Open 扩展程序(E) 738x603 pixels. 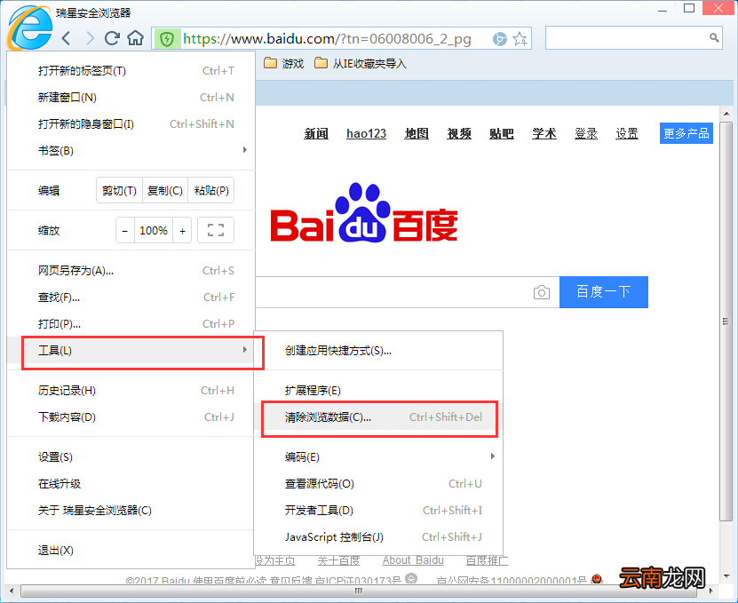tap(378, 390)
